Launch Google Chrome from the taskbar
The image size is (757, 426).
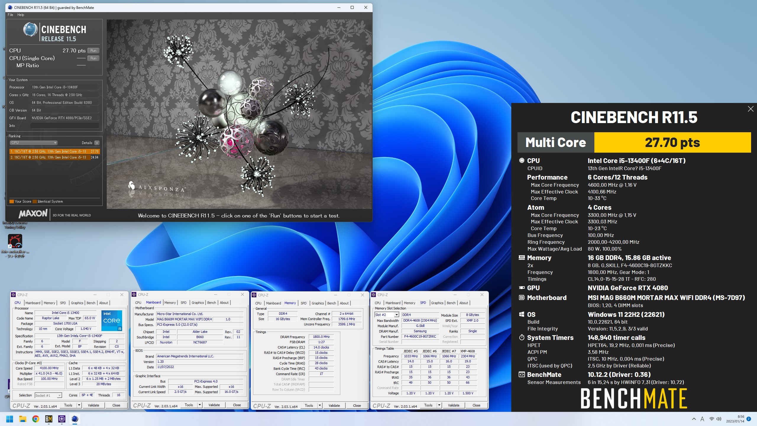tap(36, 419)
